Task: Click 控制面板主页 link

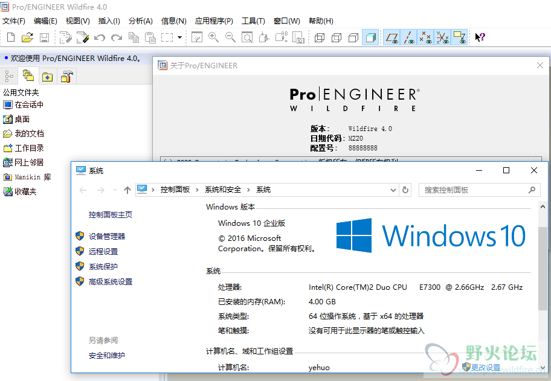Action: tap(111, 214)
